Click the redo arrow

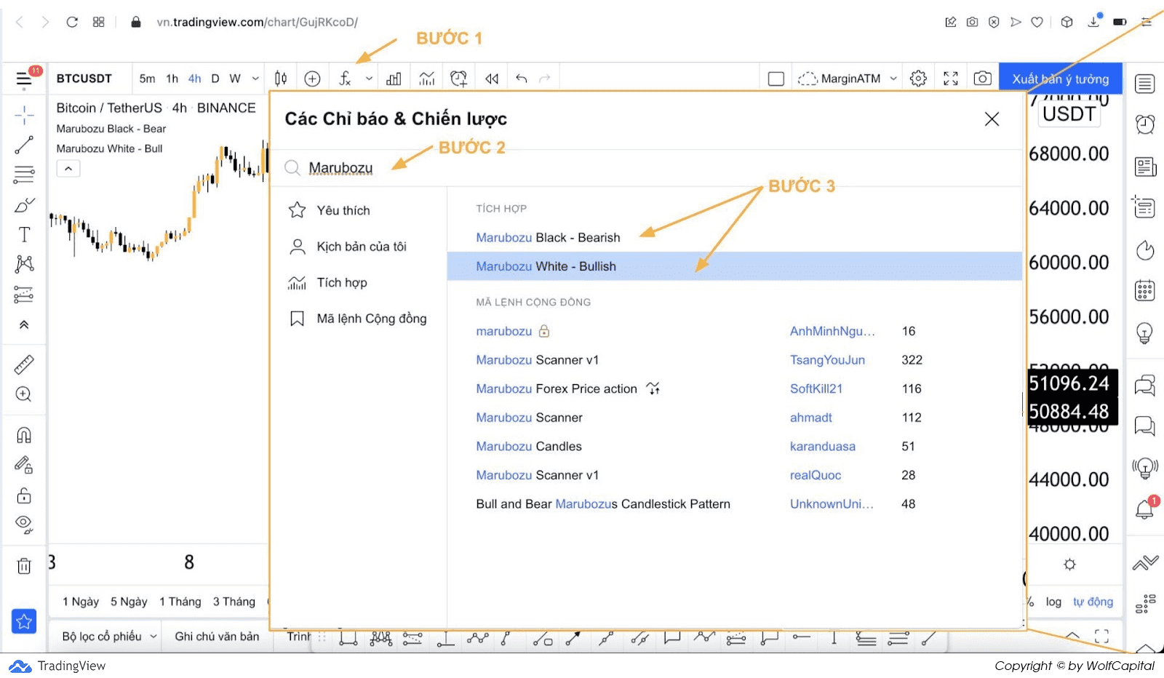coord(544,79)
